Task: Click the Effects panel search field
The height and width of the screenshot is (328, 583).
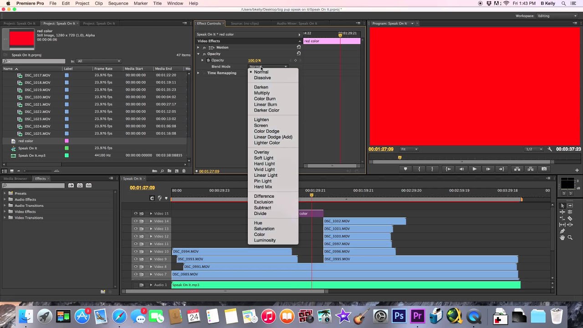Action: click(x=34, y=185)
